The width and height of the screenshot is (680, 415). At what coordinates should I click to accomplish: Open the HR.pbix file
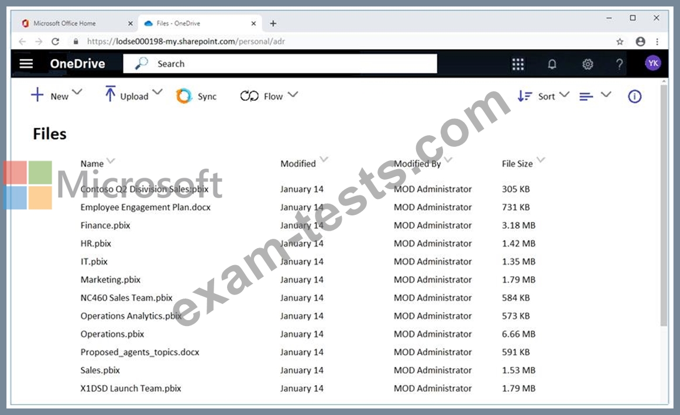click(x=96, y=243)
